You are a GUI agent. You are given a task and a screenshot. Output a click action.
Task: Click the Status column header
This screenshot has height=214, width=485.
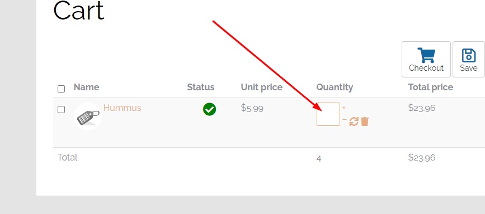pos(200,87)
